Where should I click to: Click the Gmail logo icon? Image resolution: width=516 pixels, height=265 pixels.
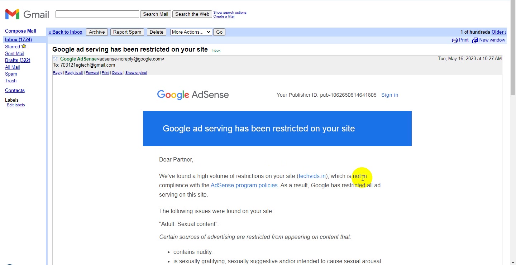point(12,14)
